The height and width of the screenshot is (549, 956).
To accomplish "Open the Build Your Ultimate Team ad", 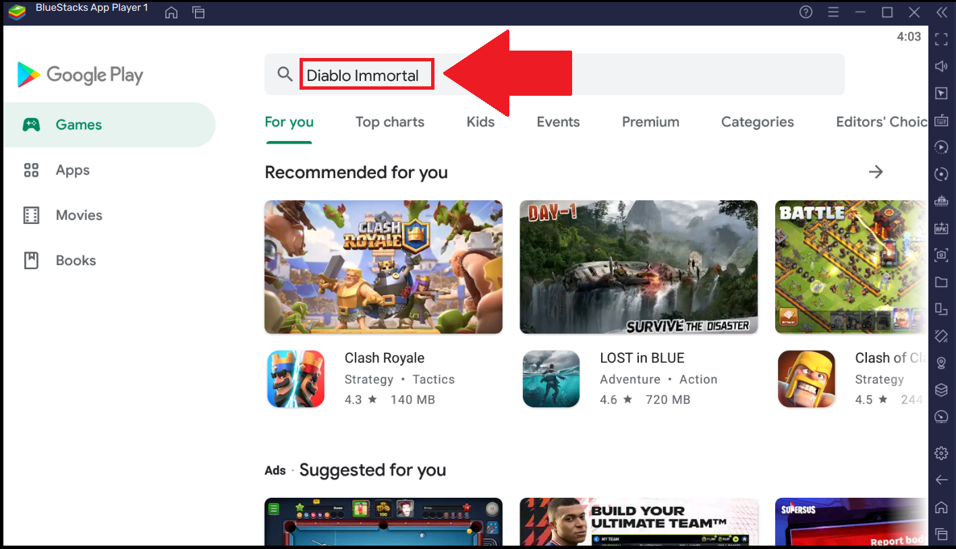I will pos(638,522).
